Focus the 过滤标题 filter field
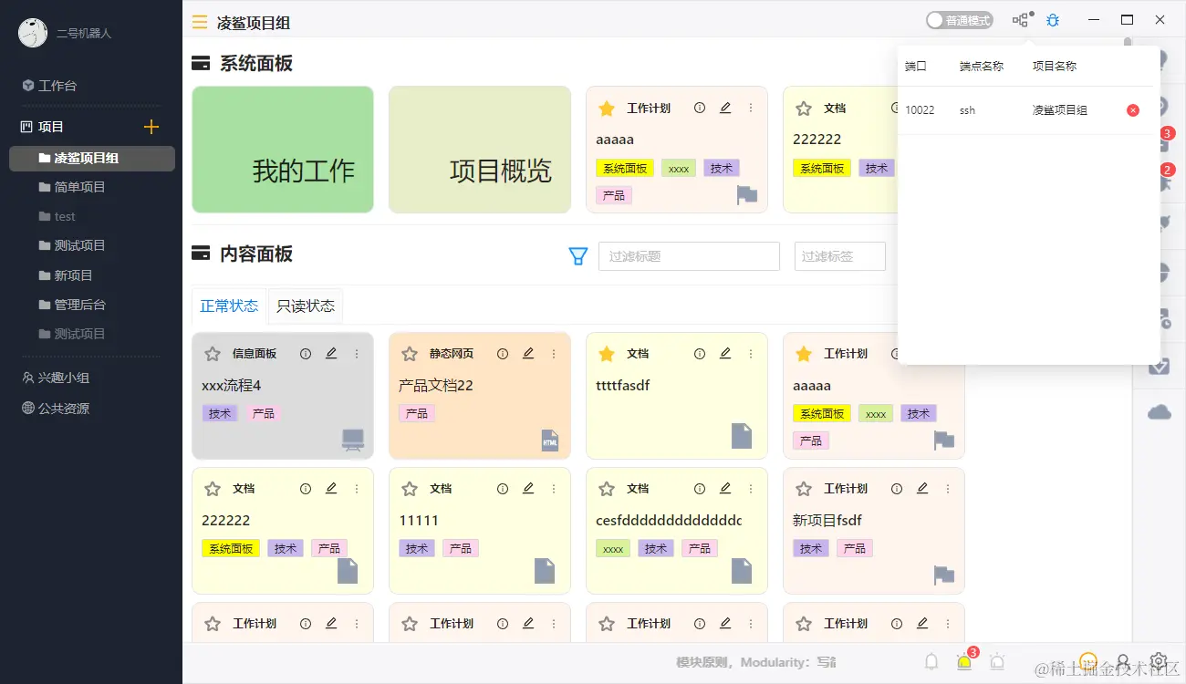 click(689, 256)
